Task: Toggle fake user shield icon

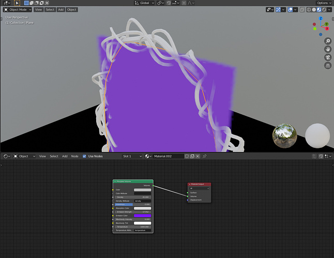Action: click(187, 156)
